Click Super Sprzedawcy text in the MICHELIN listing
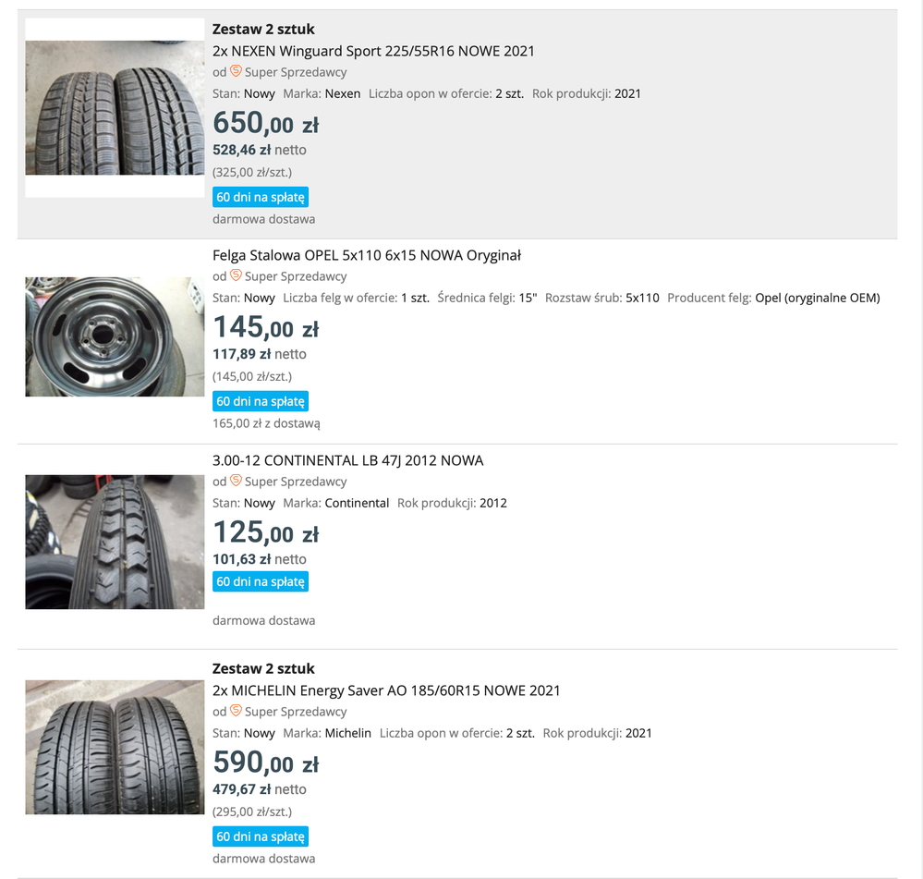The image size is (923, 879). tap(296, 712)
